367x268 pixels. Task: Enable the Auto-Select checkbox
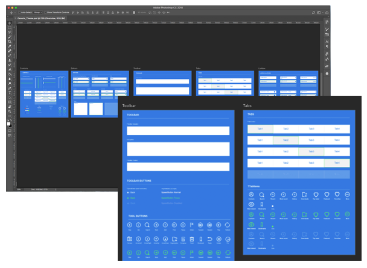tap(20, 11)
